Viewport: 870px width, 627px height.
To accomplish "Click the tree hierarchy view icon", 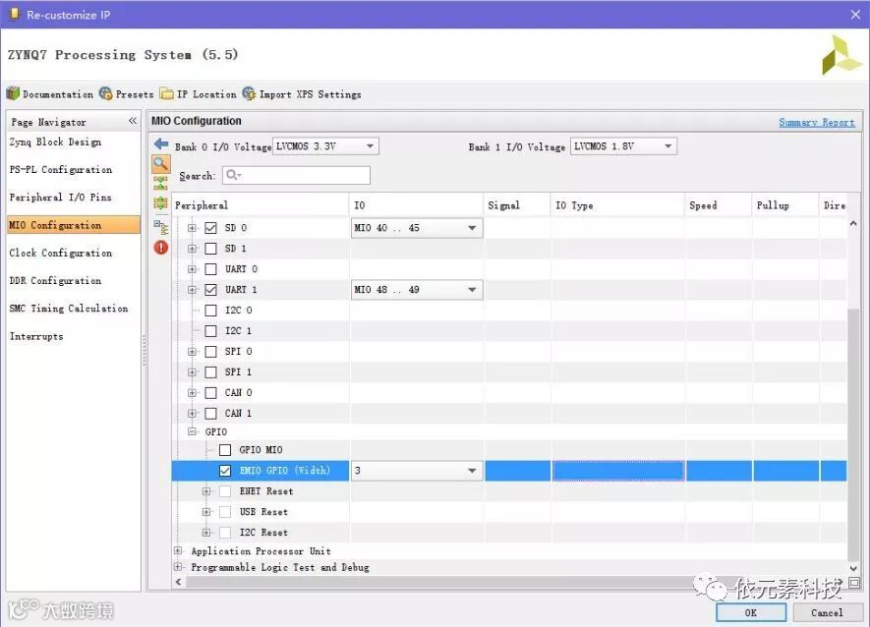I will 161,227.
